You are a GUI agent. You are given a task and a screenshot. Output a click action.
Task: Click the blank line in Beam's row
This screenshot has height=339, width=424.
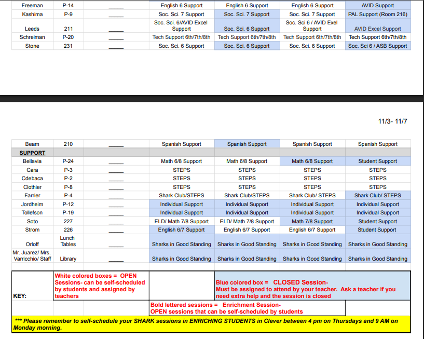pyautogui.click(x=116, y=144)
